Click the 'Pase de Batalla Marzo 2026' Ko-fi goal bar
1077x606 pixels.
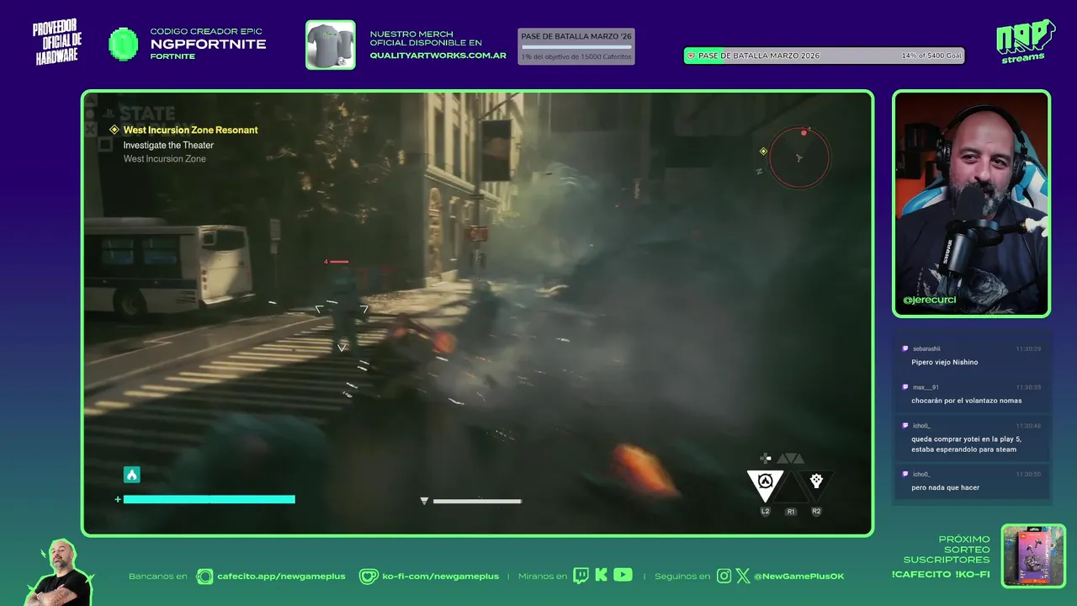pos(825,56)
